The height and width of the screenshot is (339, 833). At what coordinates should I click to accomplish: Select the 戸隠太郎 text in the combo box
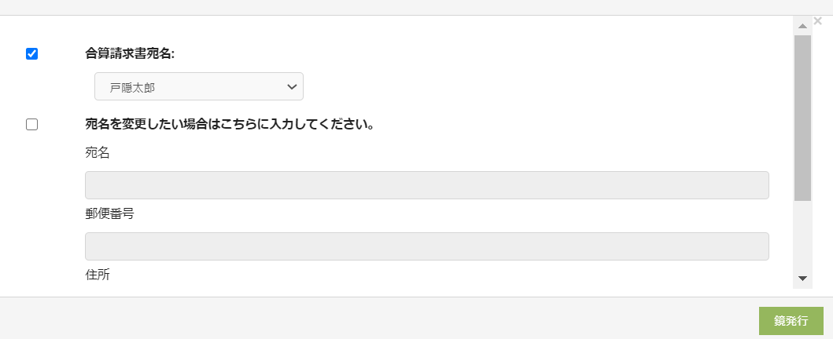[x=132, y=87]
